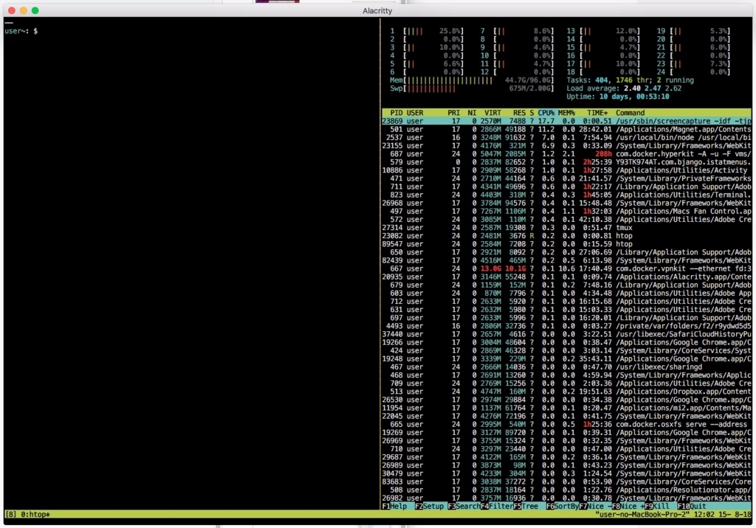Click the tmux session indicator [8]
Viewport: 756px width, 528px height.
10,515
